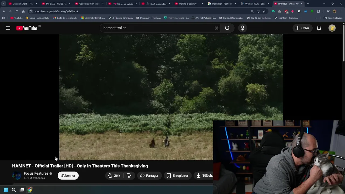Click the S'abonner subscribe button
The width and height of the screenshot is (345, 194).
pos(68,176)
